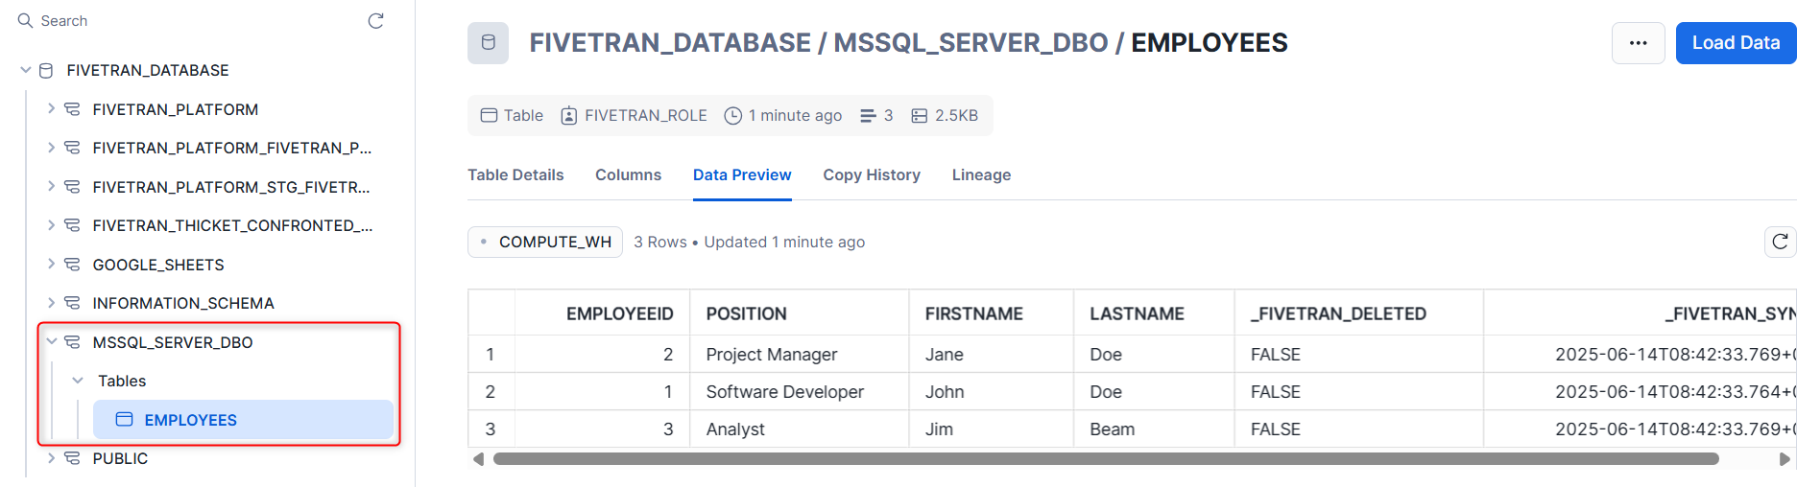This screenshot has height=487, width=1797.
Task: Expand the PUBLIC schema
Action: tap(51, 458)
